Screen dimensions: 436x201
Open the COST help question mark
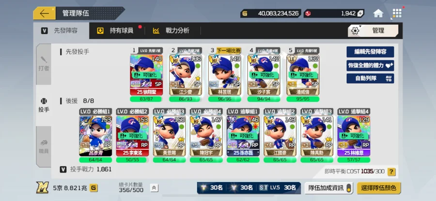[x=391, y=172]
